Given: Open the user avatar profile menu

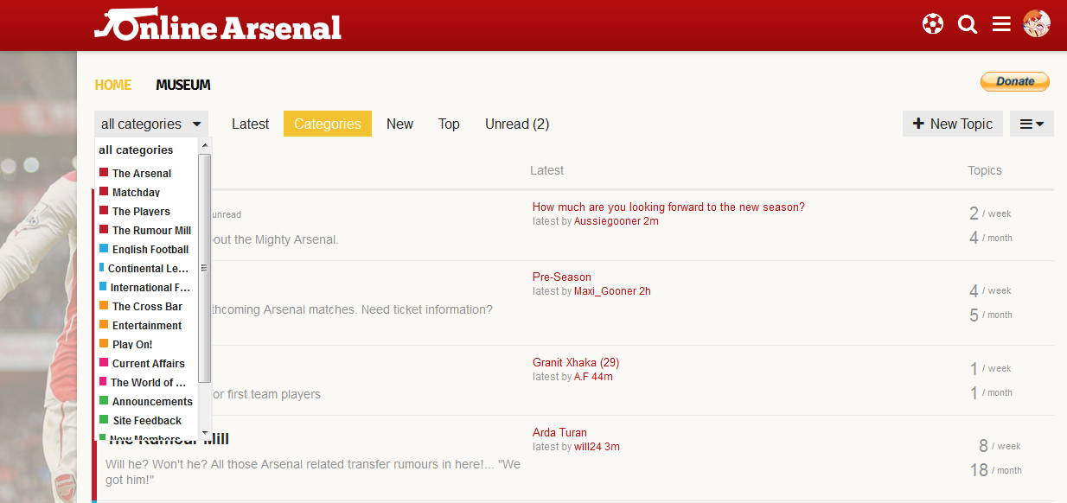Looking at the screenshot, I should (x=1036, y=24).
